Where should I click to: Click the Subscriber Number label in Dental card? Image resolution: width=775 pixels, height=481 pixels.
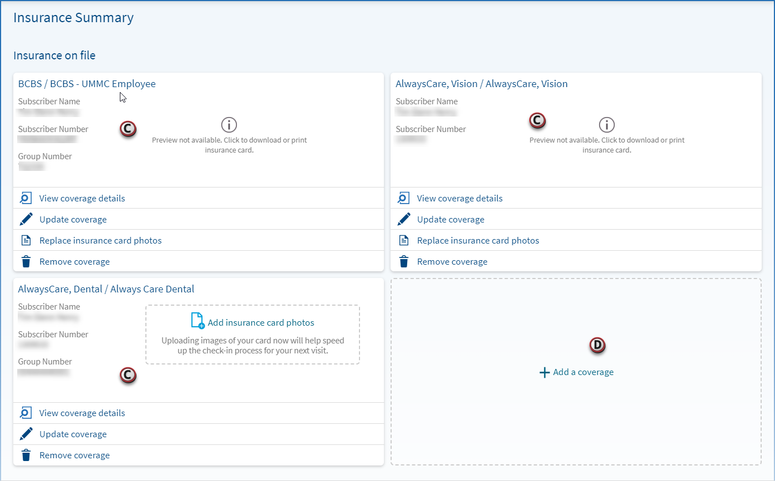click(53, 335)
